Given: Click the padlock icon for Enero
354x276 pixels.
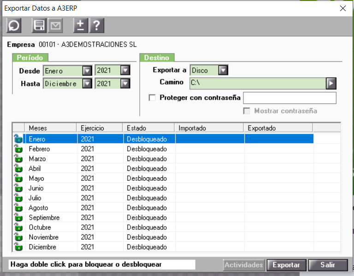Looking at the screenshot, I should click(x=18, y=138).
